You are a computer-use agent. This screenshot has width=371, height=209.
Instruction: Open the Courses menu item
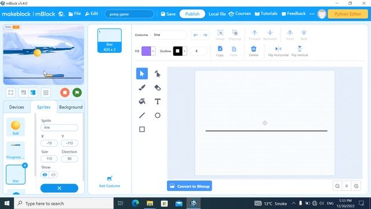pyautogui.click(x=239, y=14)
